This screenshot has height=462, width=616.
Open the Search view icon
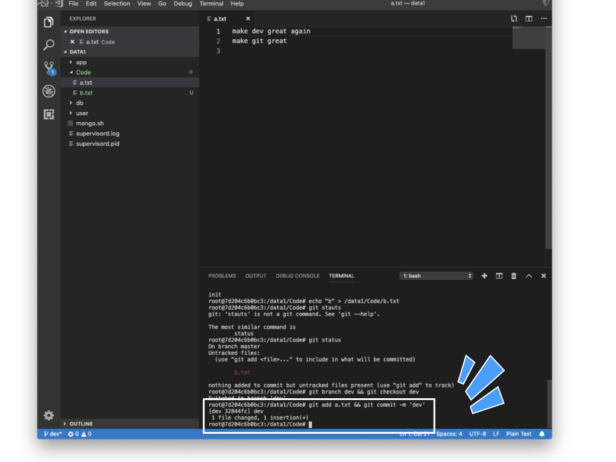click(49, 45)
